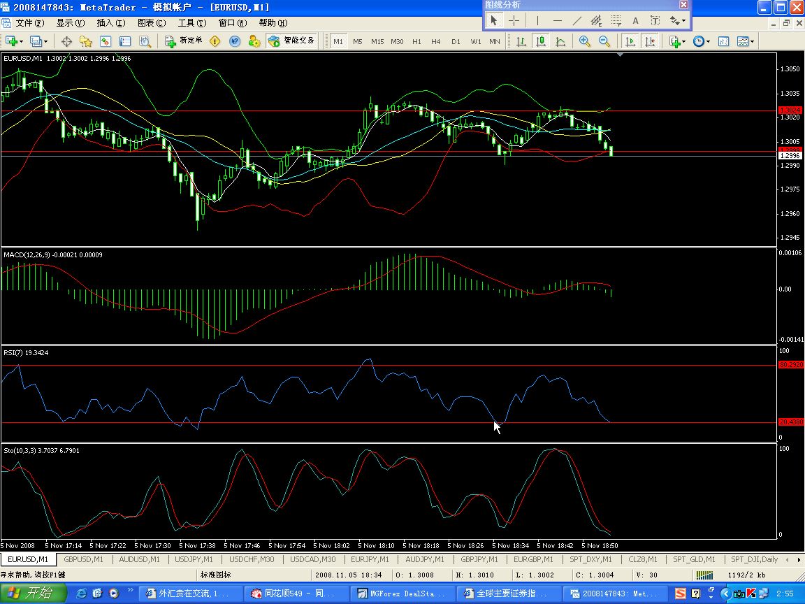Open the clock periodicity dropdown
The width and height of the screenshot is (805, 604).
coord(708,41)
